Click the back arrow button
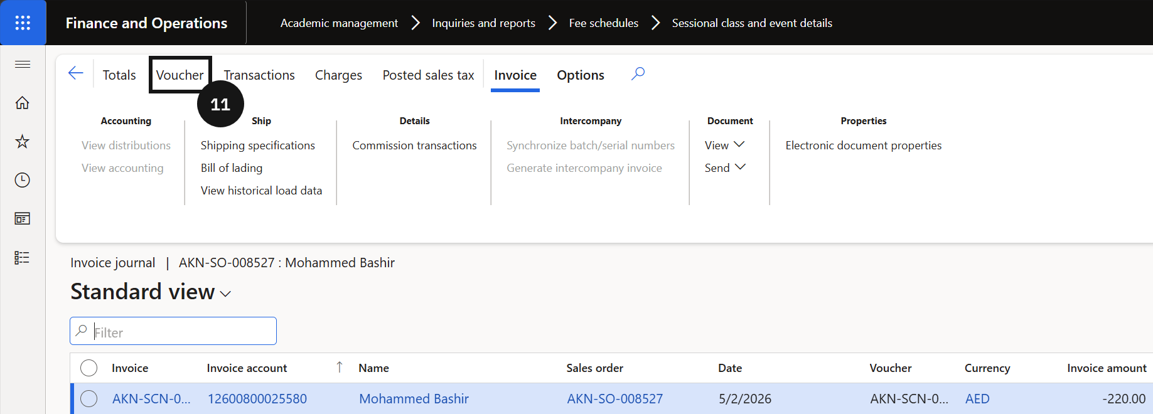The width and height of the screenshot is (1153, 414). (x=76, y=73)
